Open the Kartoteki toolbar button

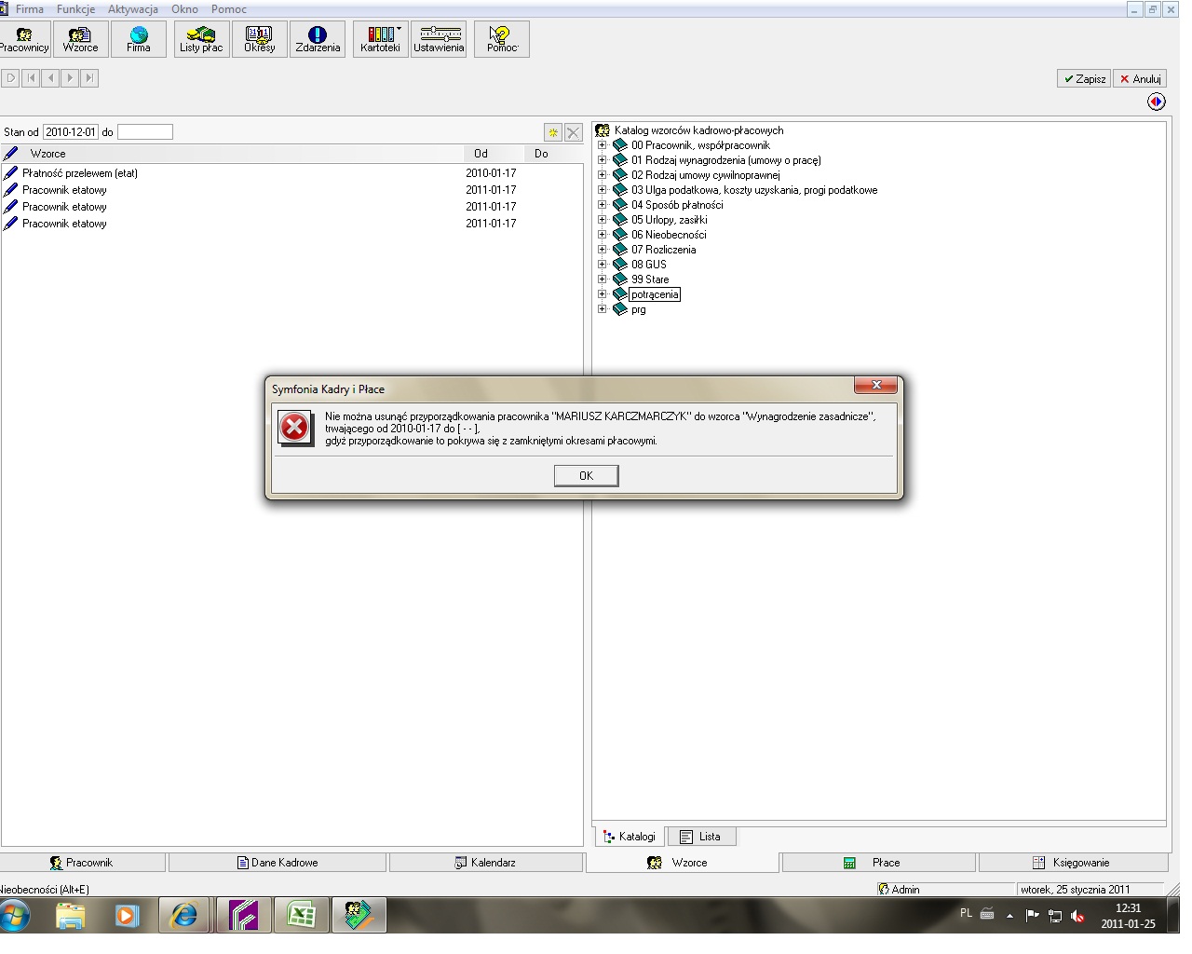pyautogui.click(x=380, y=39)
